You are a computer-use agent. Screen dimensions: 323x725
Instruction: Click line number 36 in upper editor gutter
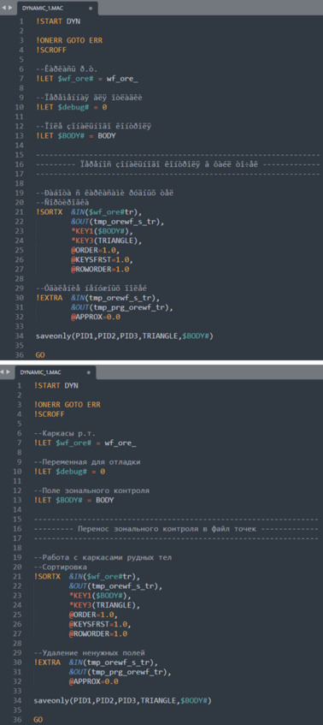click(20, 355)
